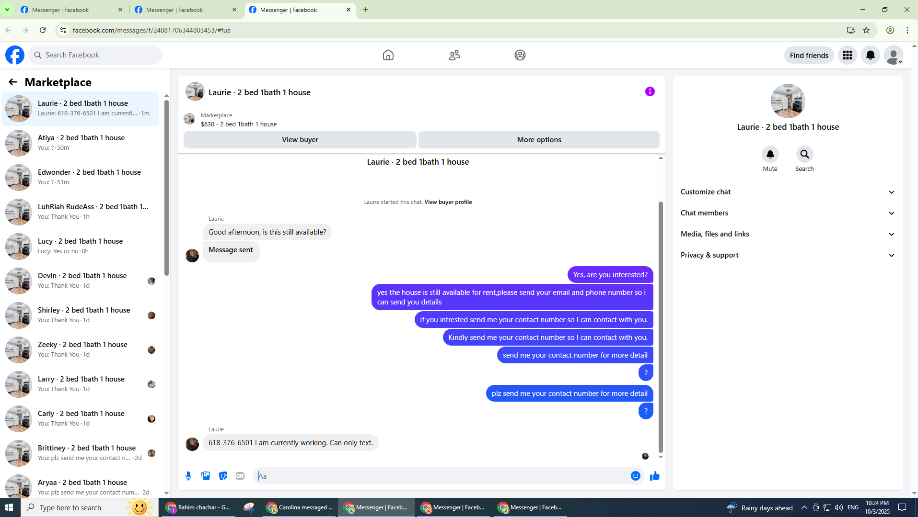Open Edwonder's conversation
This screenshot has height=517, width=918.
81,178
